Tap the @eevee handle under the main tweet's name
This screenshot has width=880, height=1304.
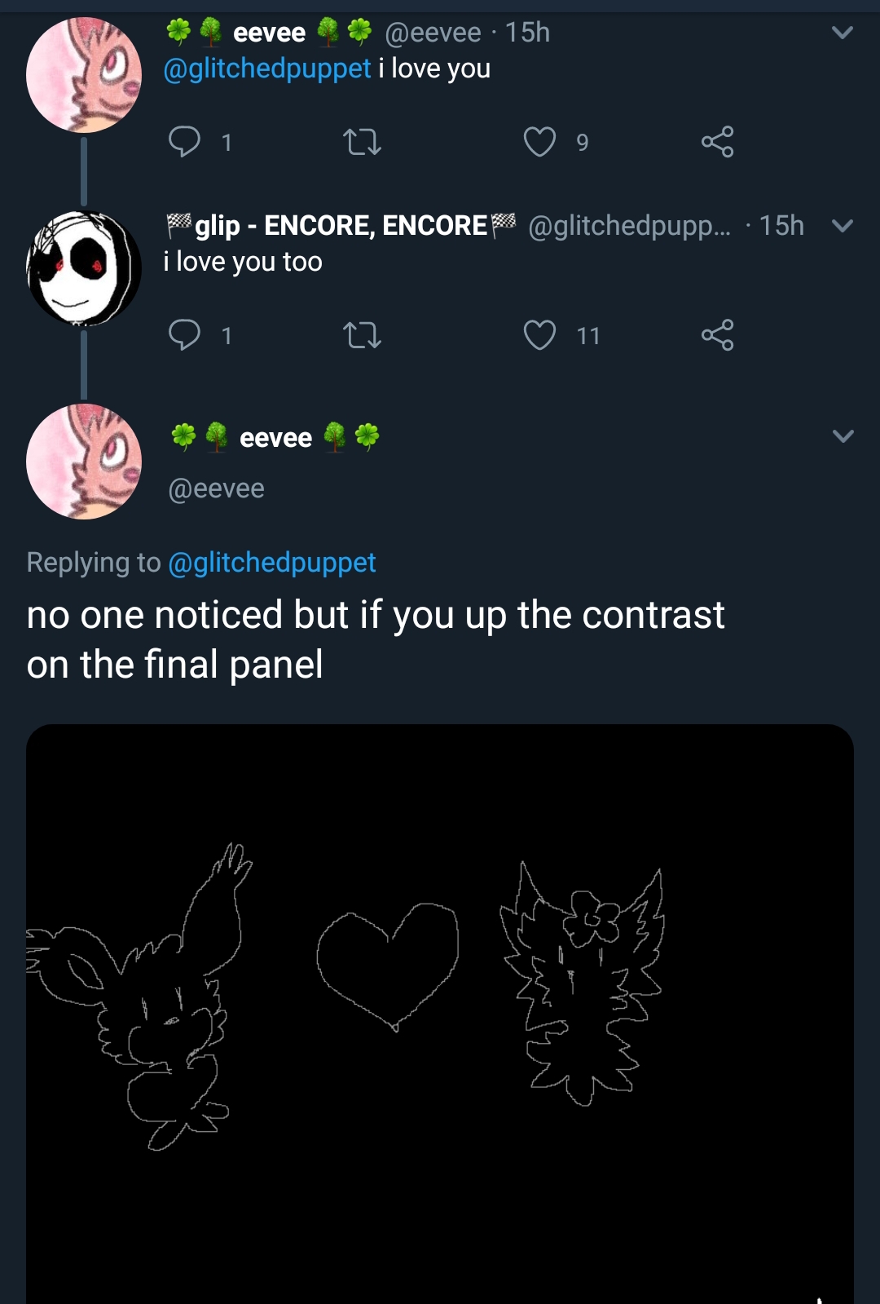[216, 488]
